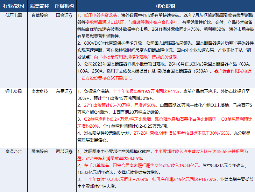Viewport: 255px width, 192px height.
Task: Click red text 客户端合作阳光电源
Action: pos(233,71)
